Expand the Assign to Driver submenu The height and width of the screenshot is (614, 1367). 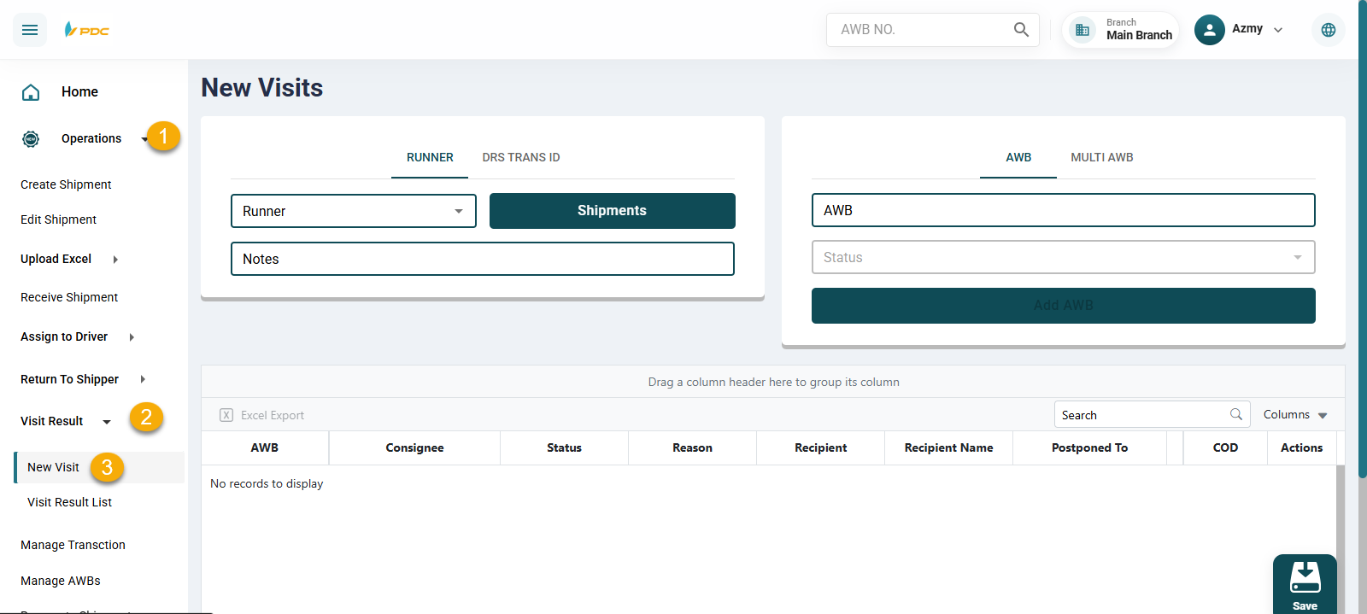[132, 337]
